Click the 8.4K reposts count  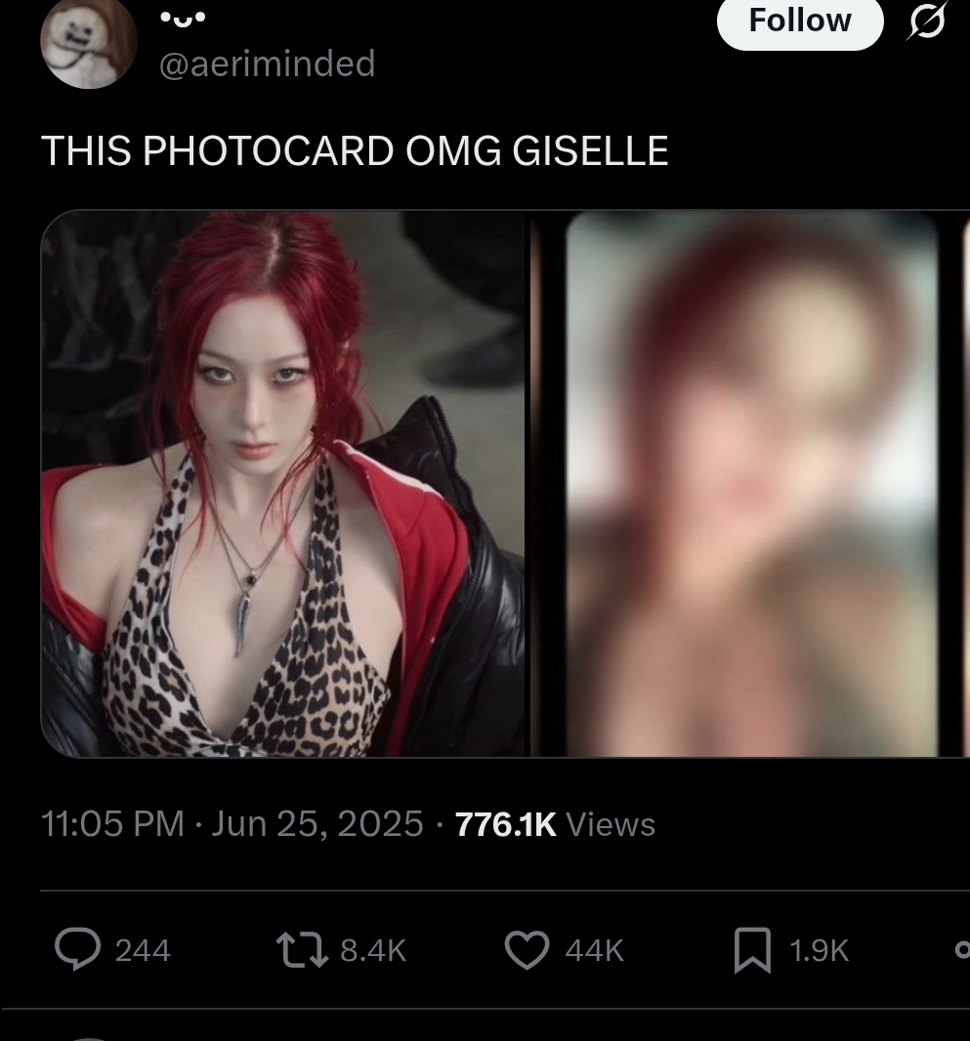click(373, 950)
